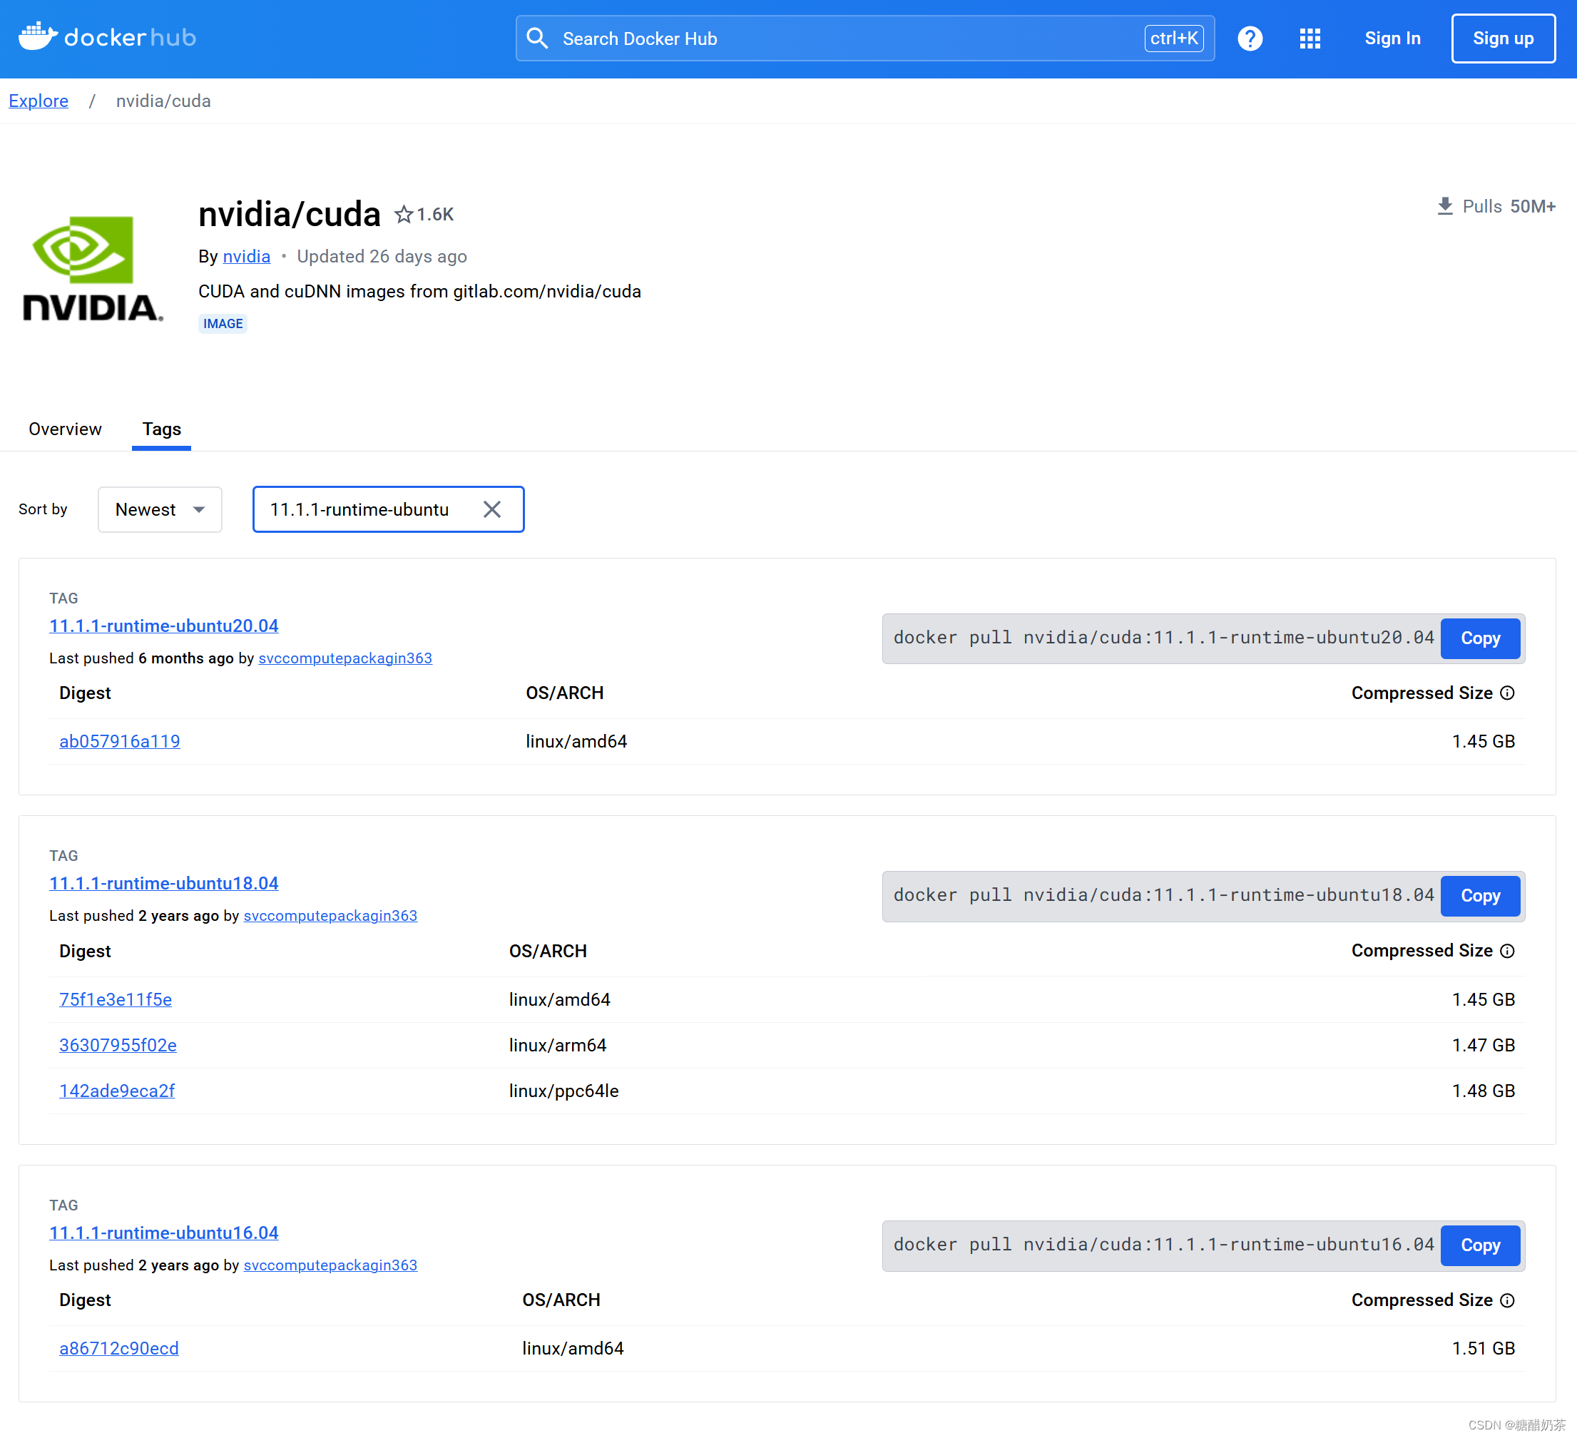Open digest ab057916a119
Image resolution: width=1577 pixels, height=1438 pixels.
point(120,741)
